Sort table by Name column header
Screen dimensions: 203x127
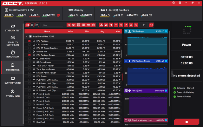click(x=47, y=31)
